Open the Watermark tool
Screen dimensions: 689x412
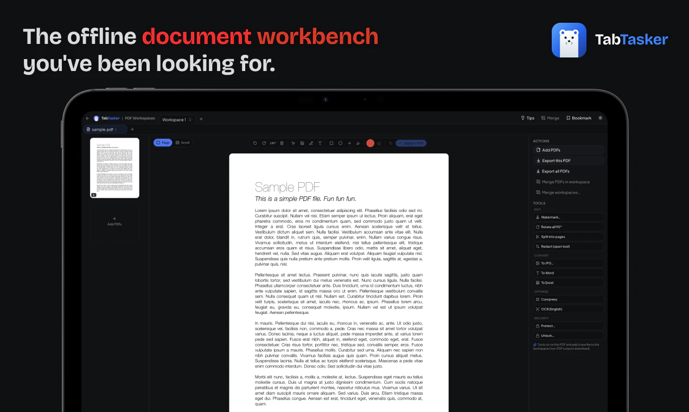(x=569, y=217)
